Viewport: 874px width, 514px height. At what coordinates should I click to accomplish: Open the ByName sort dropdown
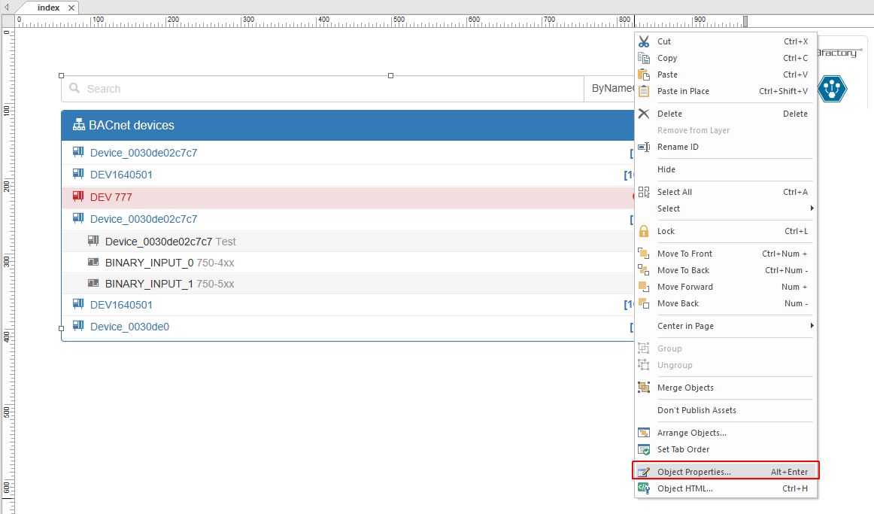pos(609,89)
